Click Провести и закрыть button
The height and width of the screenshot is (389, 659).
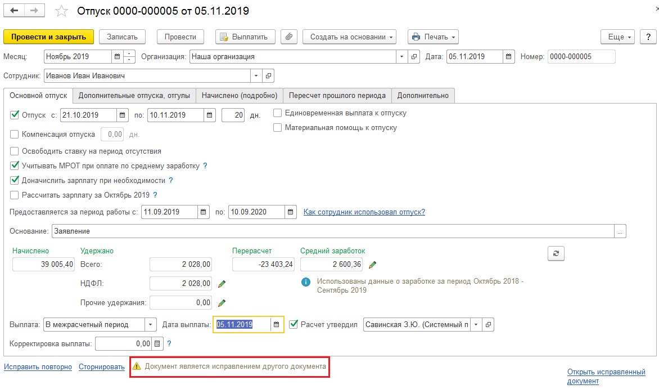coord(48,37)
